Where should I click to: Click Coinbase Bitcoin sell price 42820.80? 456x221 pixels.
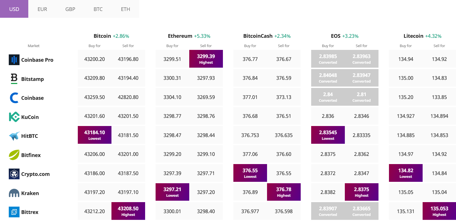pyautogui.click(x=128, y=97)
